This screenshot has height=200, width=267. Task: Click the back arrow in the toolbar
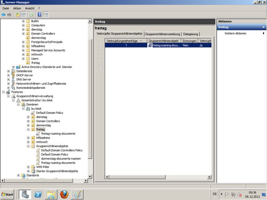click(x=4, y=15)
